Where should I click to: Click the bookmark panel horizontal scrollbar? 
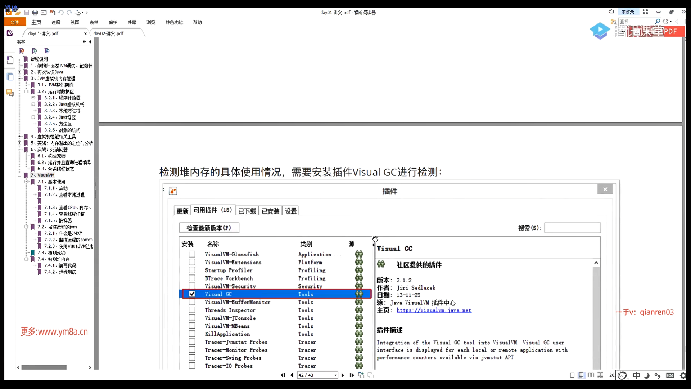click(x=44, y=367)
